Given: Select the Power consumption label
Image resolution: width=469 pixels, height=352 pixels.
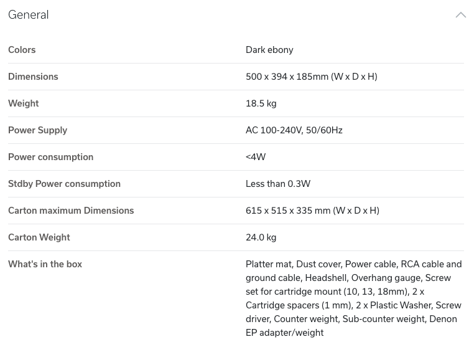Looking at the screenshot, I should pyautogui.click(x=51, y=157).
